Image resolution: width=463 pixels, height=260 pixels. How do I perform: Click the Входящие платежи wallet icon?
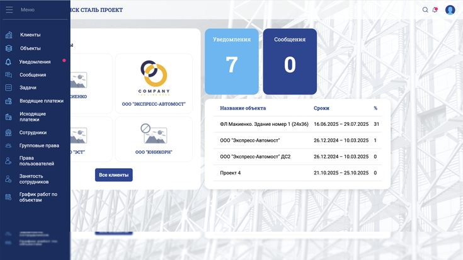(9, 101)
